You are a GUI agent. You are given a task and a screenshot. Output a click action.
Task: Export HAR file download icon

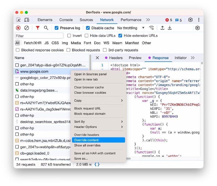pyautogui.click(x=170, y=28)
